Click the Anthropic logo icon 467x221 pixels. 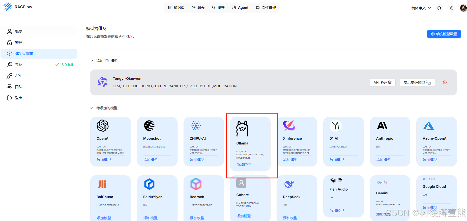(x=382, y=126)
